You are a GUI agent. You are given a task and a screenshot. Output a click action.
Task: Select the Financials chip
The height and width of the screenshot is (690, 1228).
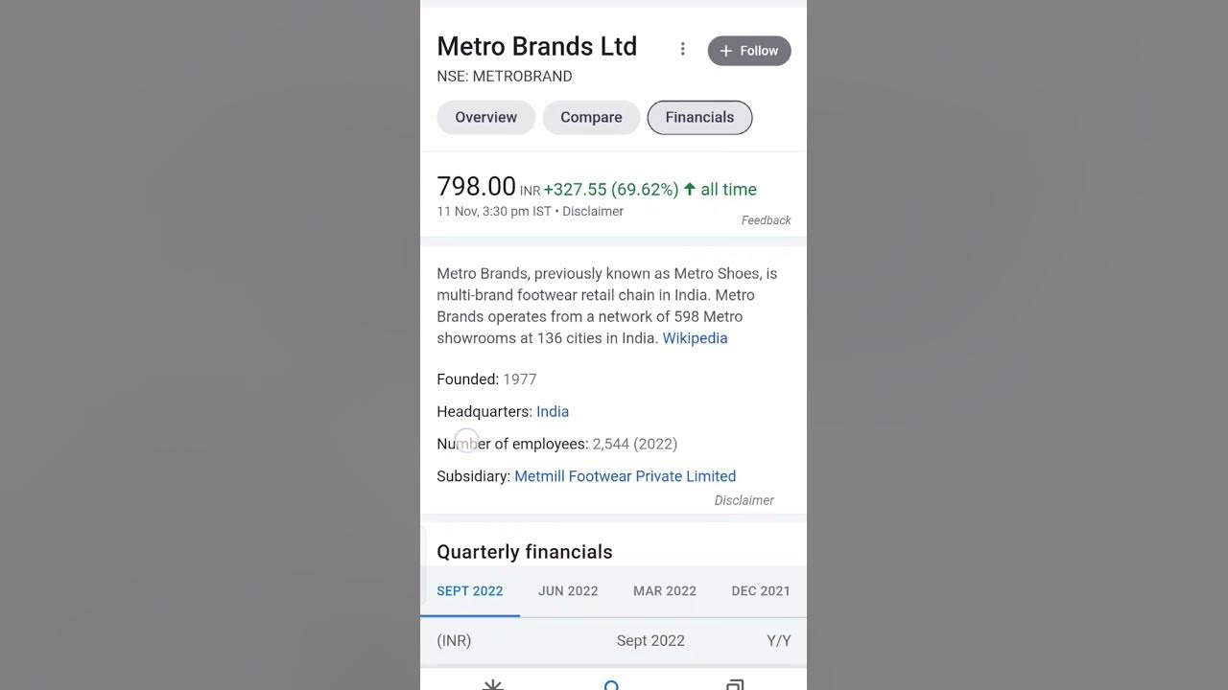coord(699,117)
